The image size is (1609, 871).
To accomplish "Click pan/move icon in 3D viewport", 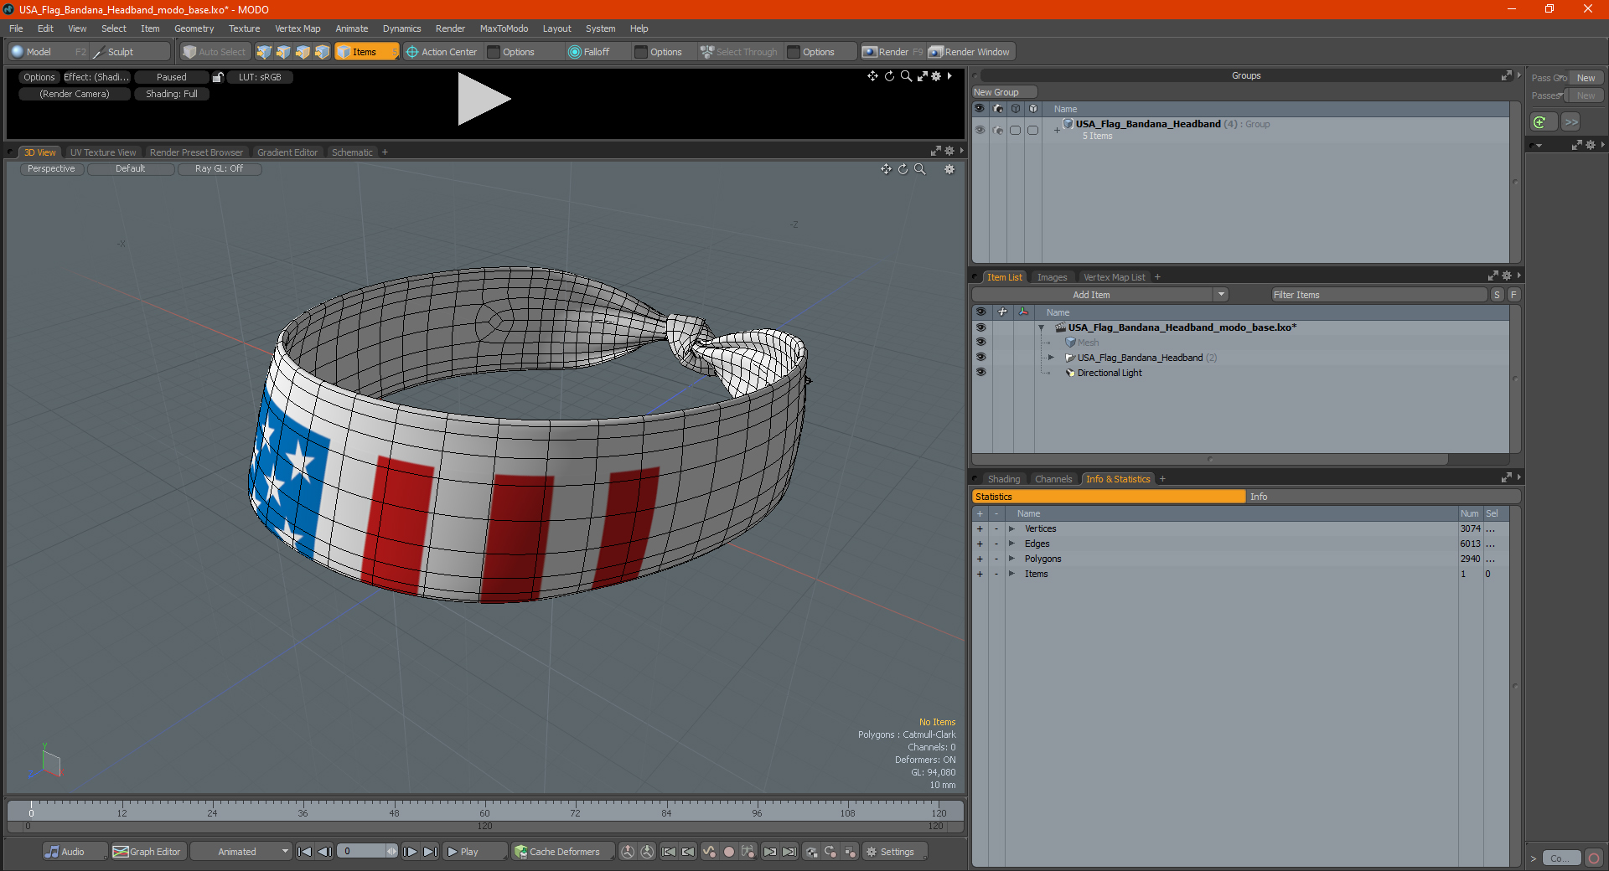I will click(x=886, y=169).
